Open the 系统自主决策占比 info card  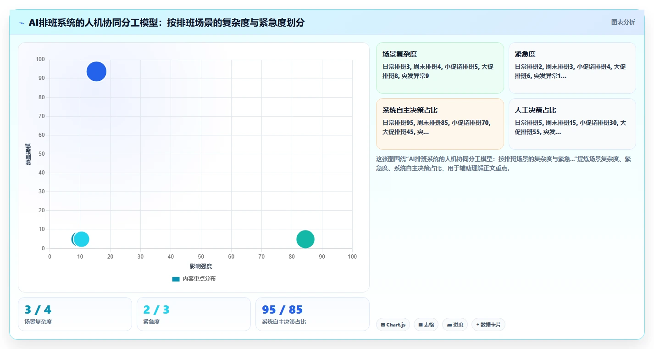point(440,124)
